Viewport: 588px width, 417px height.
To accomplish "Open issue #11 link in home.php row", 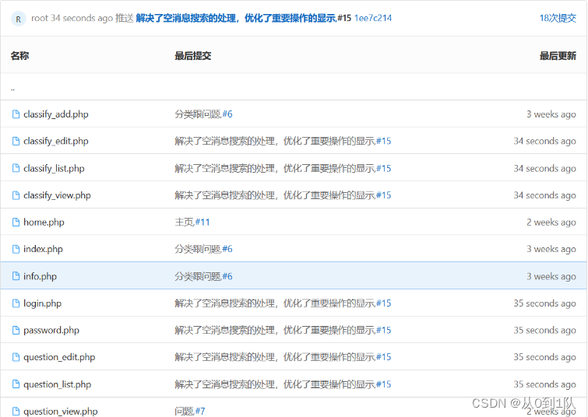I will (202, 223).
